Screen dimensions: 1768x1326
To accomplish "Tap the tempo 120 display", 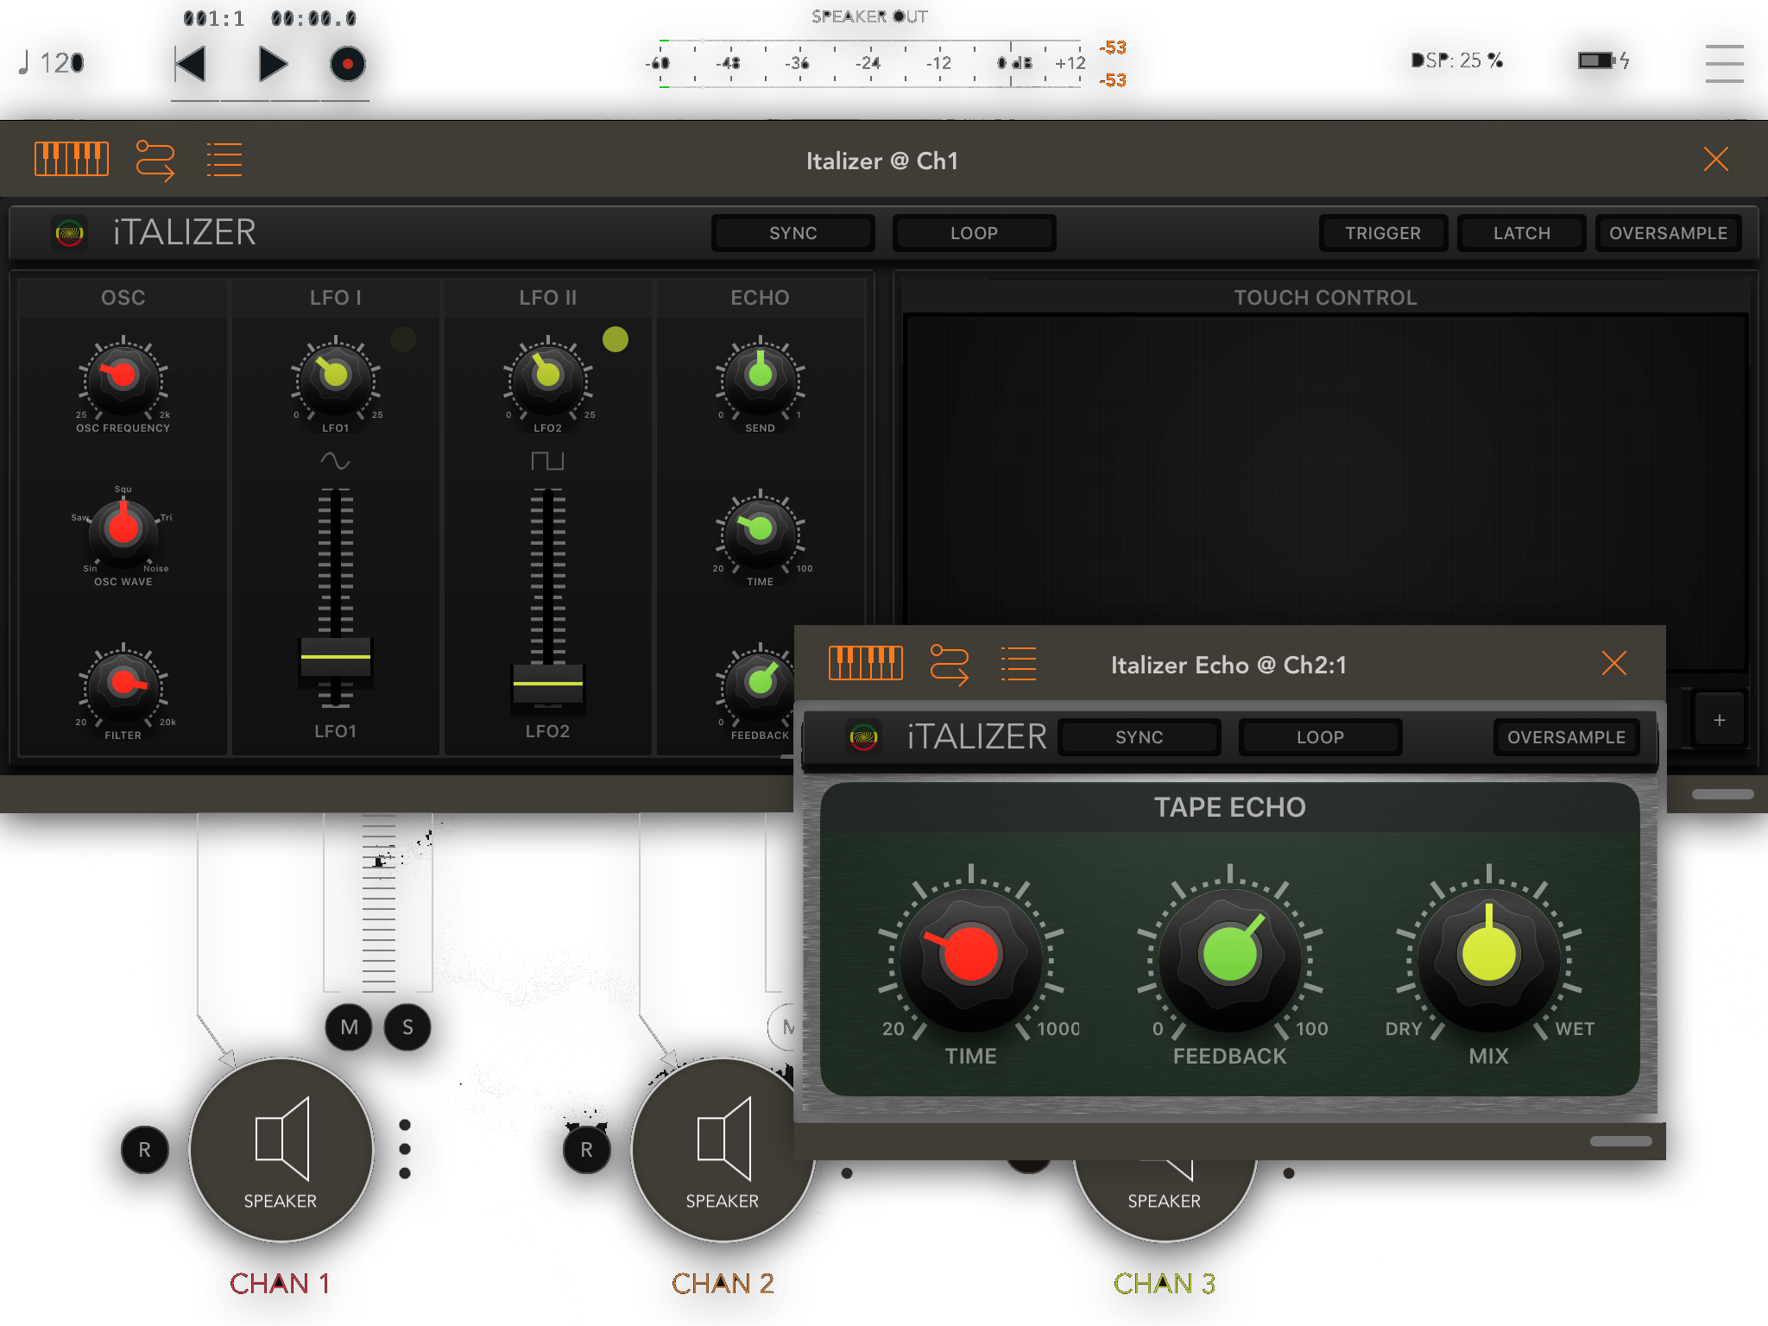I will pyautogui.click(x=52, y=63).
